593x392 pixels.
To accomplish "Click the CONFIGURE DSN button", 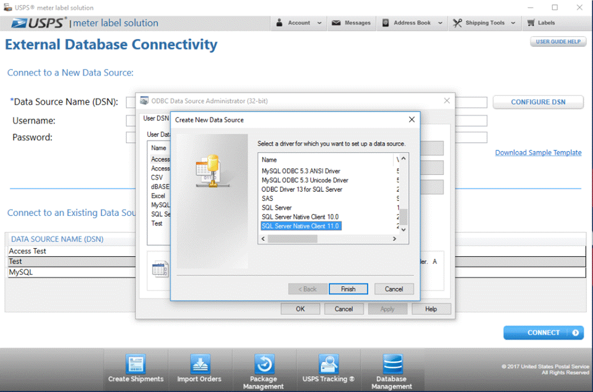I will point(538,102).
